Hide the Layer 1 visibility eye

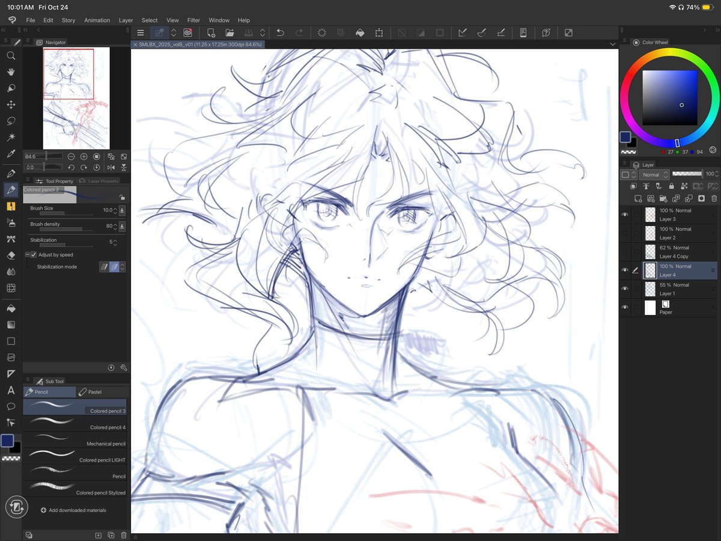point(625,288)
